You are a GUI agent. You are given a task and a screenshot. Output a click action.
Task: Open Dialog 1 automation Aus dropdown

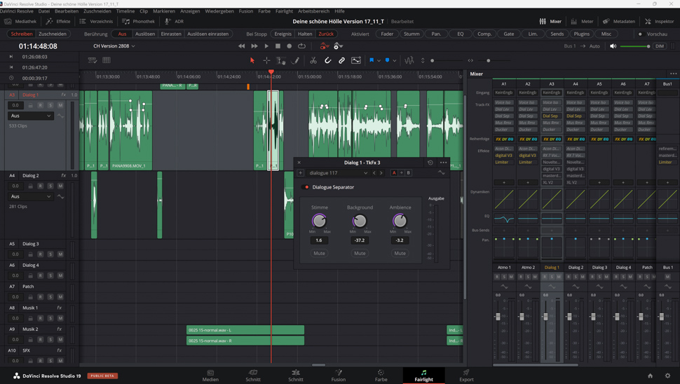(30, 116)
